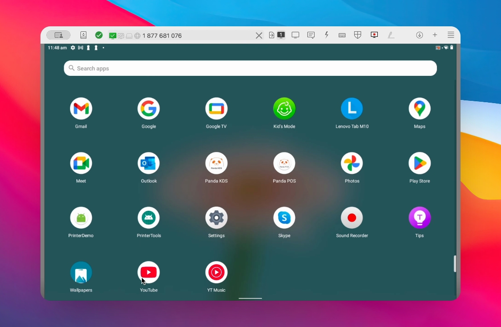Click the lightning bolt actions icon

(x=326, y=35)
